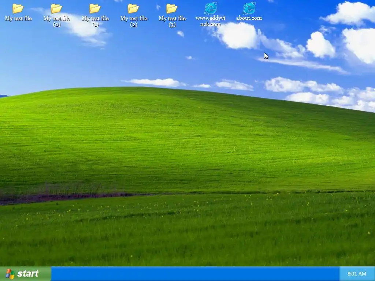The image size is (375, 281).
Task: Click the 'My test file (0)' label text
Action: coord(57,22)
